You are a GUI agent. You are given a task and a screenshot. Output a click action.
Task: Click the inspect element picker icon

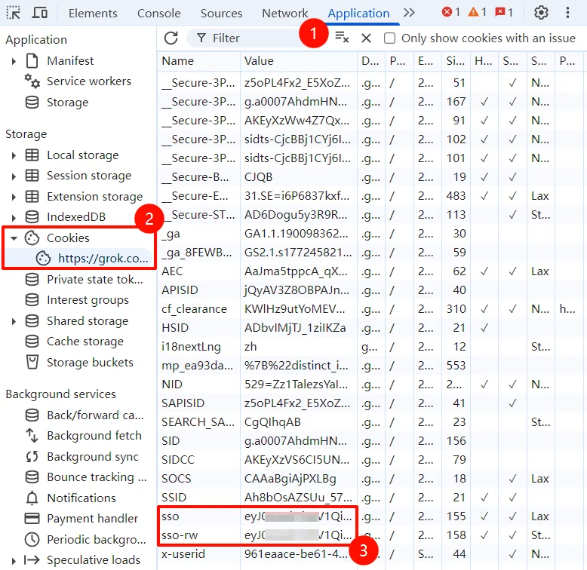point(13,13)
